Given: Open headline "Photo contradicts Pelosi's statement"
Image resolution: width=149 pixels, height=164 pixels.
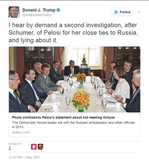Looking at the screenshot, I should (63, 117).
